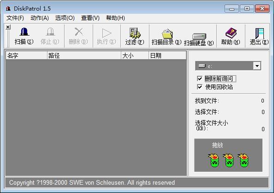Click the burning barrels 拖放 drop area
Screen dimensions: 274x193
(x=228, y=155)
